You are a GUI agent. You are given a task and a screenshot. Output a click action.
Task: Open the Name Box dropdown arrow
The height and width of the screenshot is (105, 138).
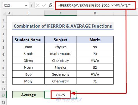(26, 6)
